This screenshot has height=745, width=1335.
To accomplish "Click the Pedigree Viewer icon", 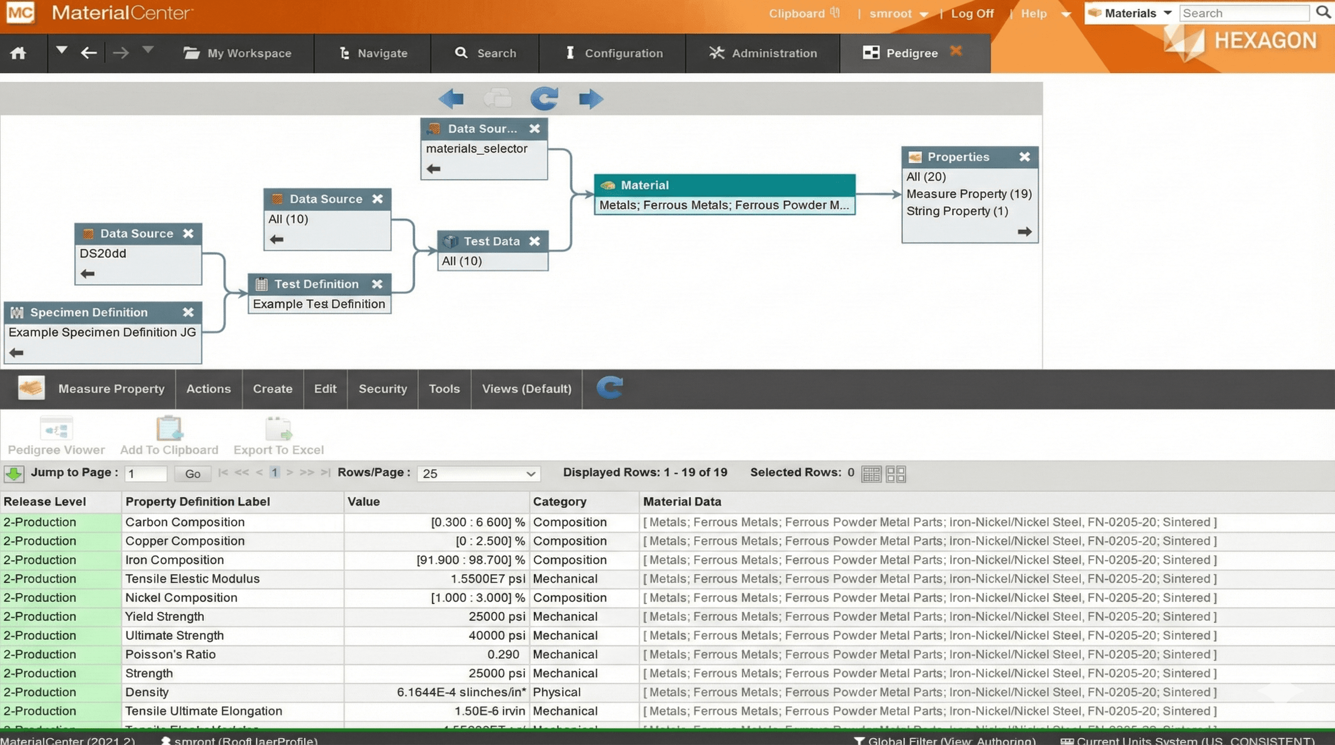I will (56, 429).
